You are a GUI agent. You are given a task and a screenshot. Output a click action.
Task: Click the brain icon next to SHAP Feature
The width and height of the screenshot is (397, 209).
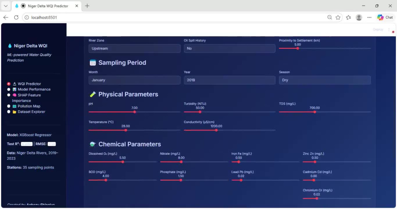pos(14,95)
